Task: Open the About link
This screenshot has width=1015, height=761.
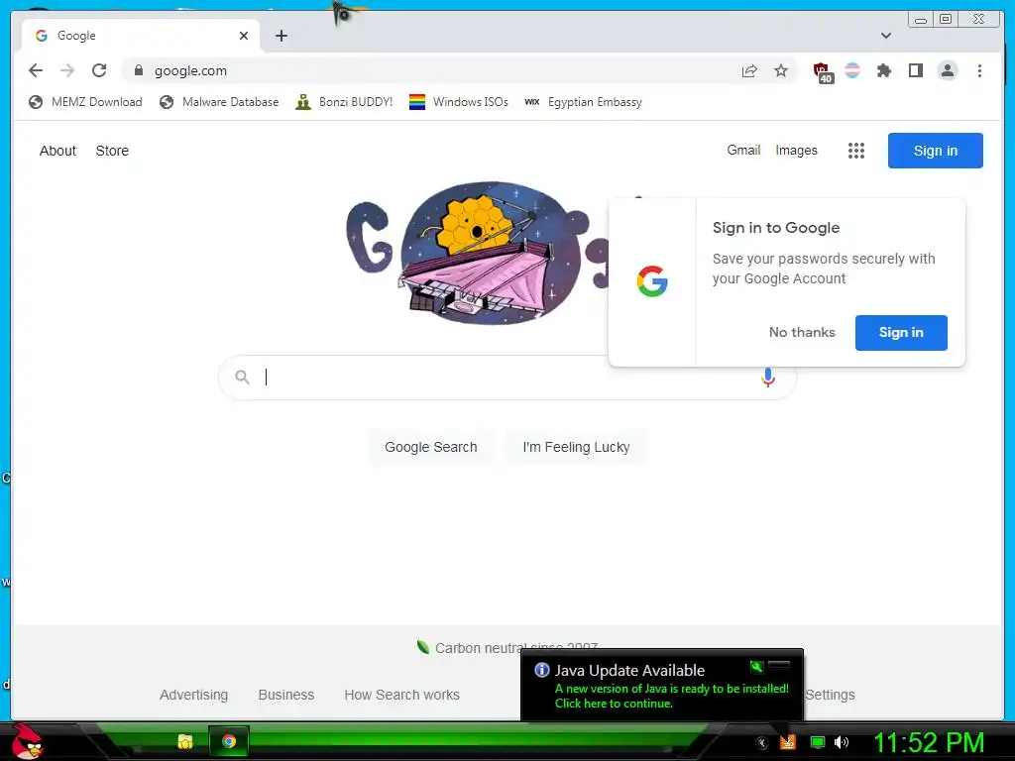Action: point(57,151)
